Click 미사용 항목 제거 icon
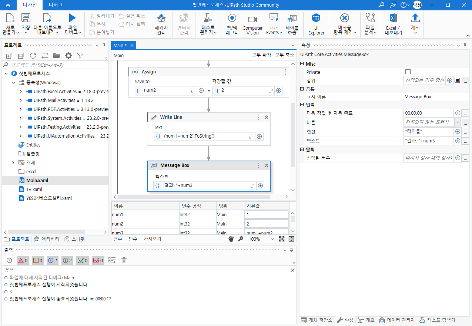Viewport: 472px width, 326px height. (x=345, y=18)
